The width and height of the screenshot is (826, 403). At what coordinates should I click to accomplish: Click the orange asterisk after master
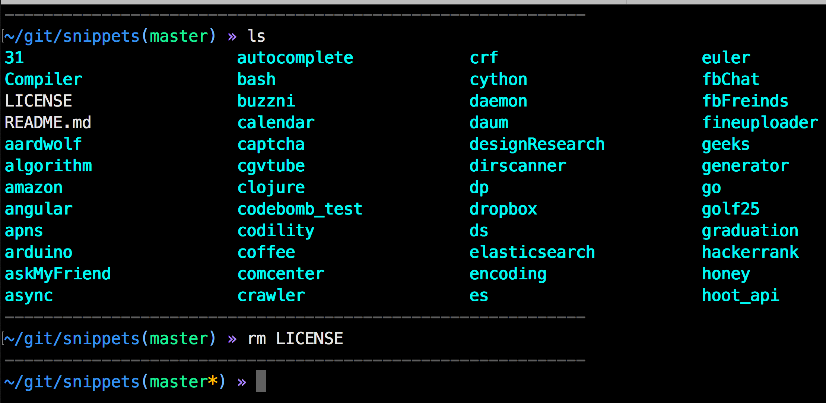pyautogui.click(x=213, y=381)
